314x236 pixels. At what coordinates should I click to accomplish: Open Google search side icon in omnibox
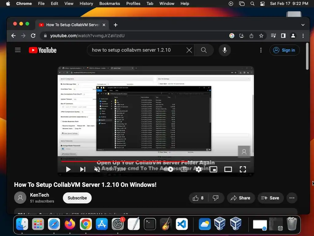click(232, 36)
